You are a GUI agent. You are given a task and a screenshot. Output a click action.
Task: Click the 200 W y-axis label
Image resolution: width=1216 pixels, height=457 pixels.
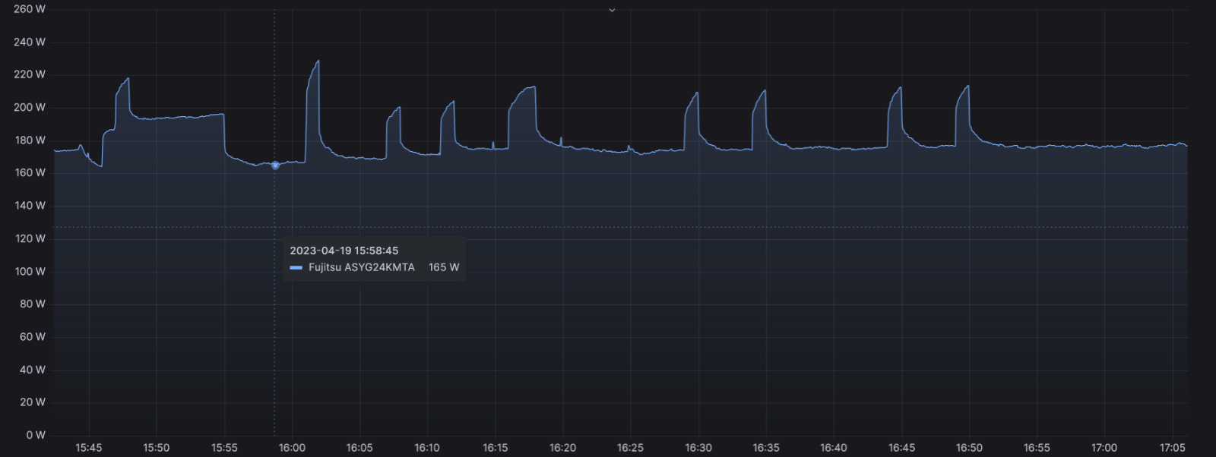[30, 107]
